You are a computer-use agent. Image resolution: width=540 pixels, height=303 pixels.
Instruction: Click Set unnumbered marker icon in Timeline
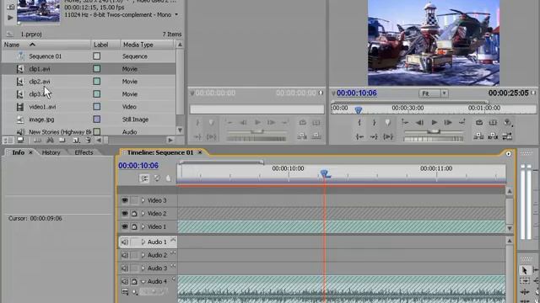[x=168, y=178]
